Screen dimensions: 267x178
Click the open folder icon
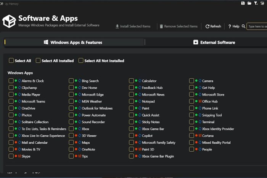(x=249, y=3)
